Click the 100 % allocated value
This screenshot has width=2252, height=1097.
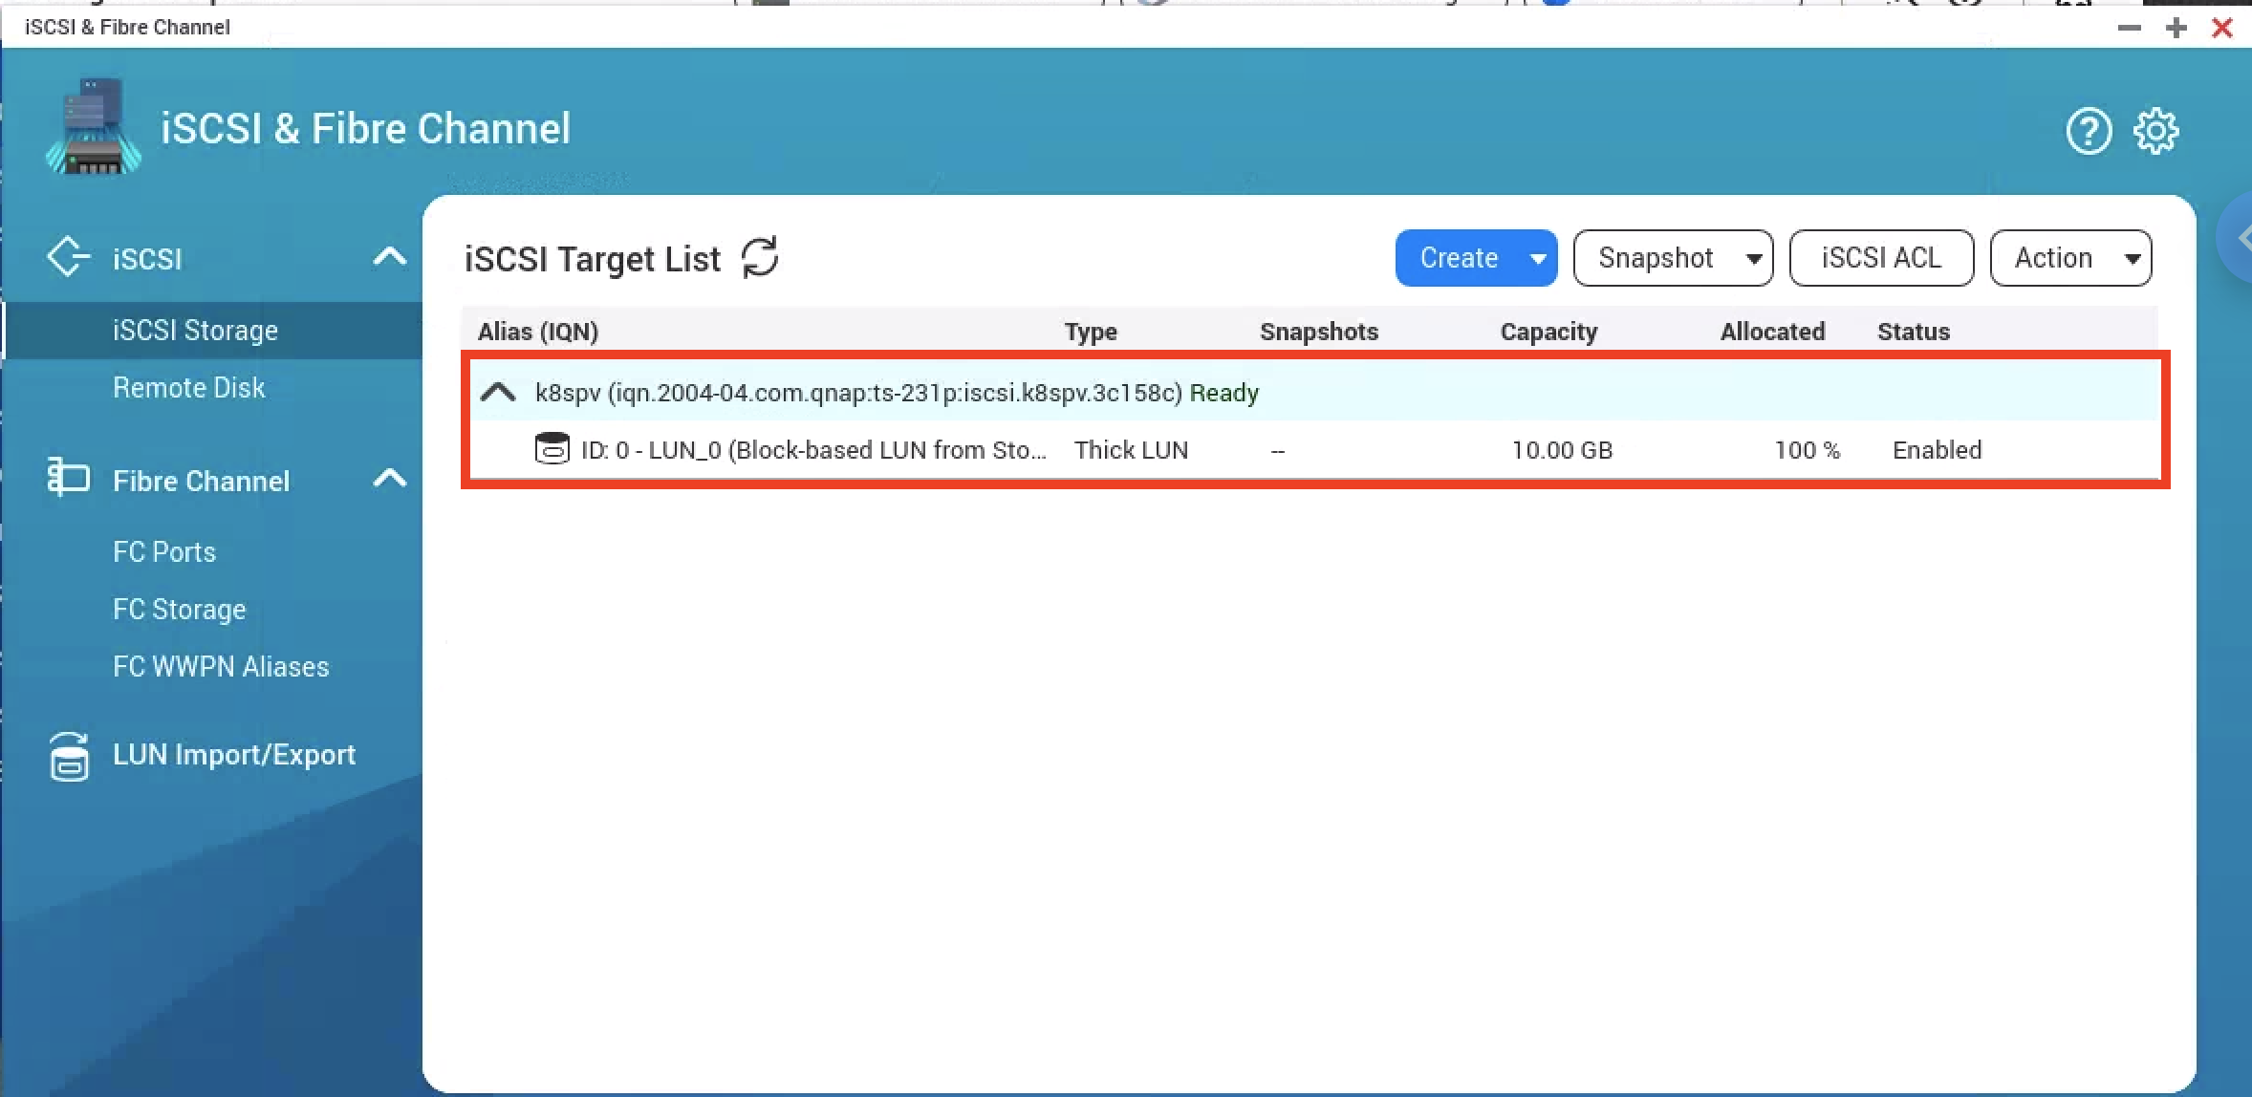click(1808, 450)
